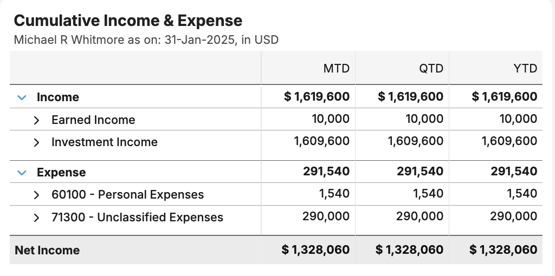
Task: Expand 60100 - Personal Expenses row
Action: pos(36,195)
